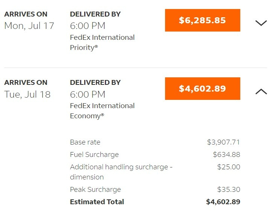The width and height of the screenshot is (276, 217).
Task: Click the Base rate label
Action: click(85, 142)
